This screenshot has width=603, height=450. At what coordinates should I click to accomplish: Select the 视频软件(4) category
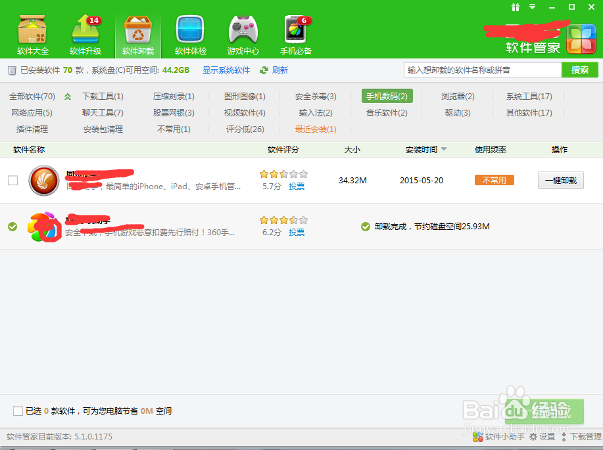pos(245,112)
